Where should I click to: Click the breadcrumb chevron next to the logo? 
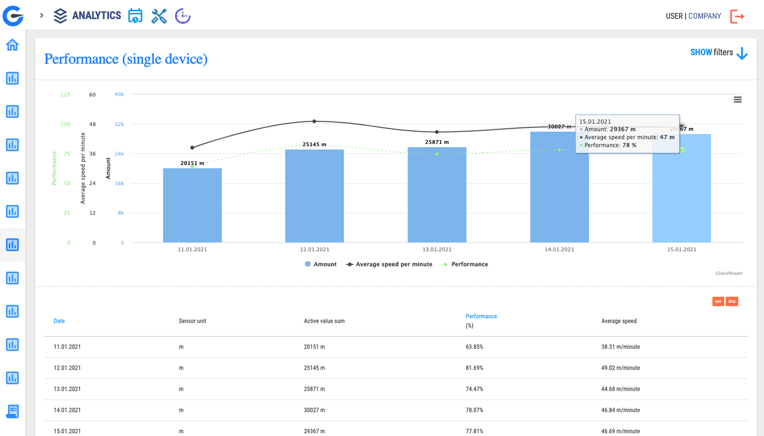pos(41,16)
